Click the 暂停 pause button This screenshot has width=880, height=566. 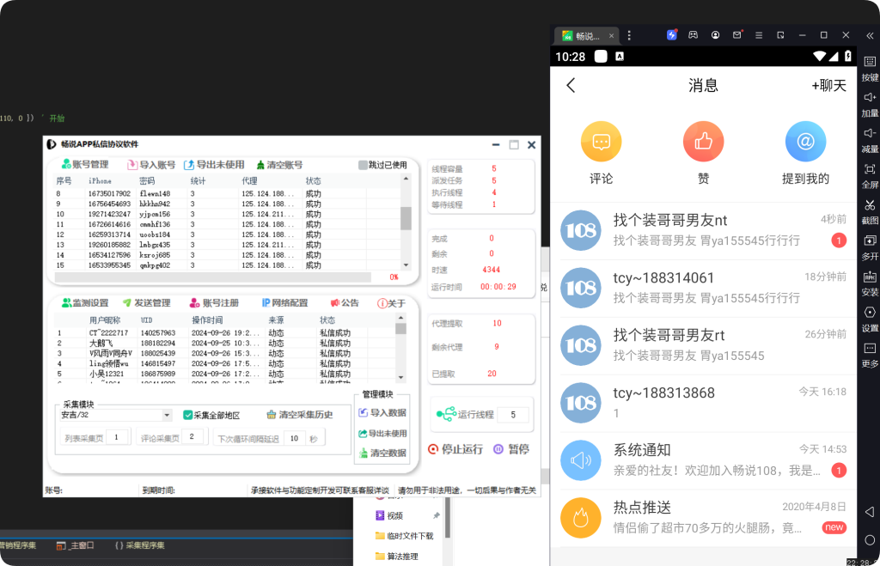(x=511, y=449)
